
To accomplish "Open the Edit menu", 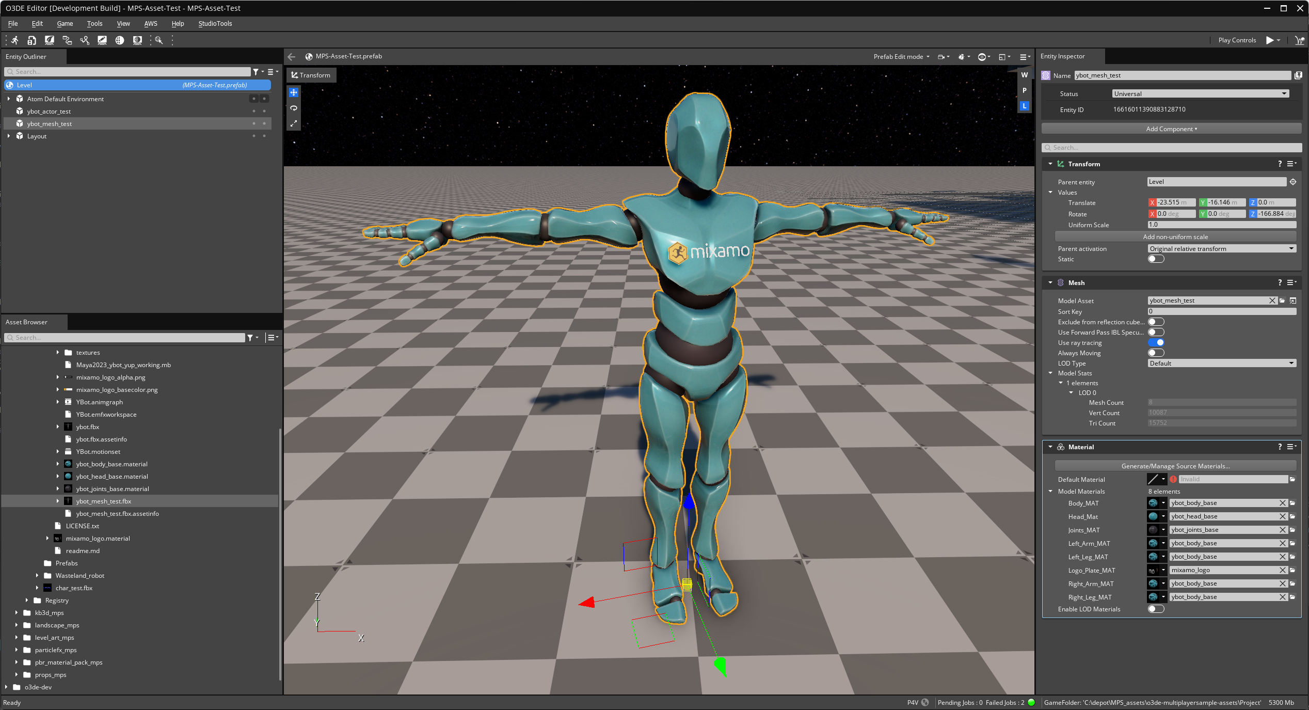I will (37, 24).
